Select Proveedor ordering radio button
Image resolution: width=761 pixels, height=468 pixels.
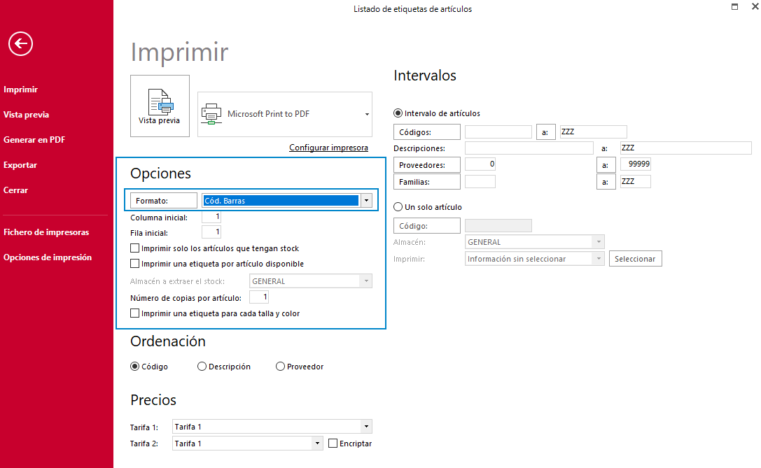tap(280, 367)
